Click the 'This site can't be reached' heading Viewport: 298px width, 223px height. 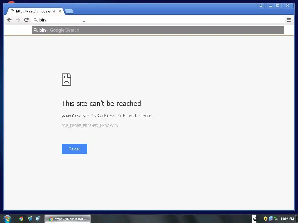[x=101, y=104]
